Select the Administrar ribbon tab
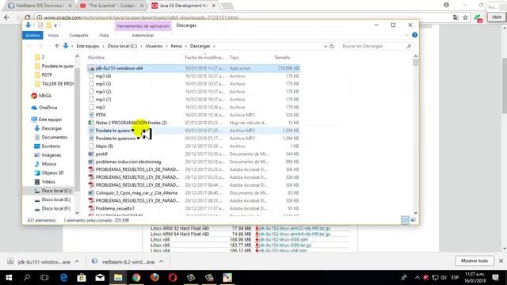 pyautogui.click(x=143, y=35)
